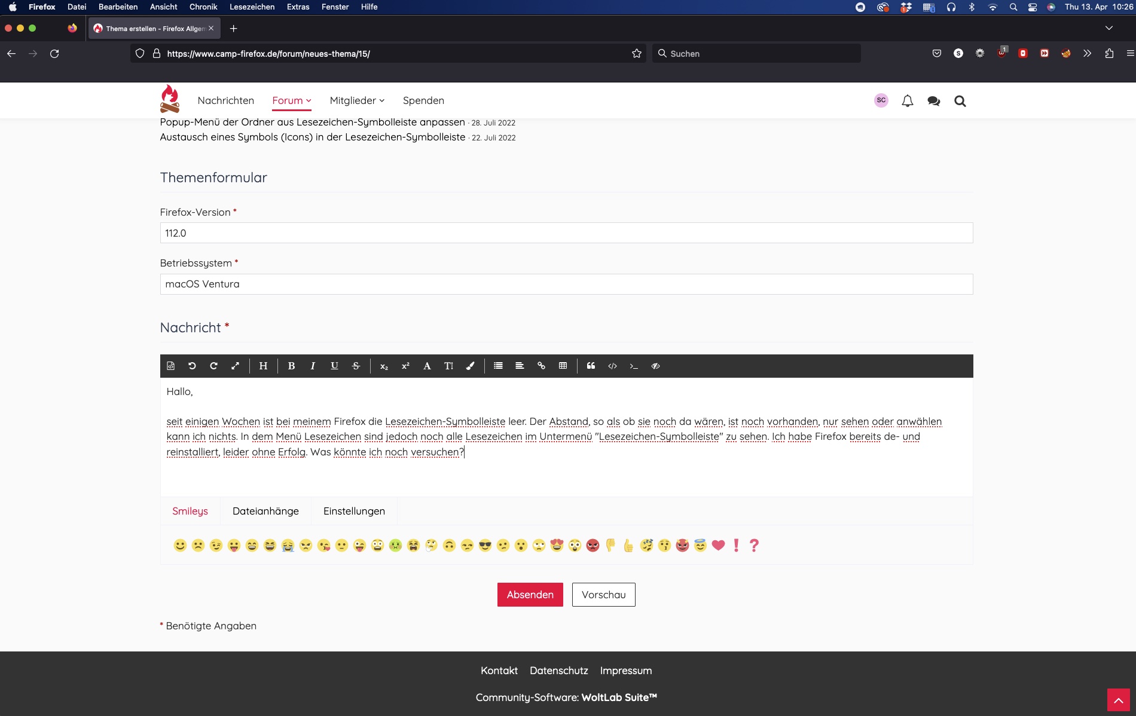Image resolution: width=1136 pixels, height=716 pixels.
Task: Insert the thumbs up smiley
Action: (628, 545)
